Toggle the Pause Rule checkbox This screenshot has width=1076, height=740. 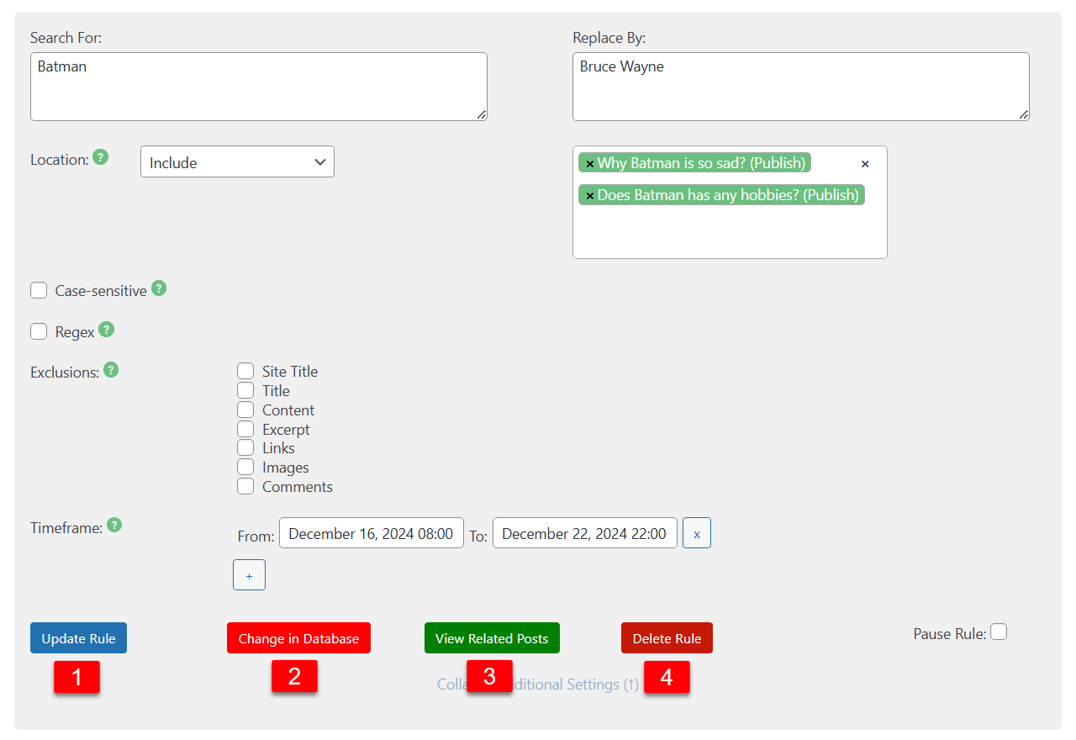[999, 632]
